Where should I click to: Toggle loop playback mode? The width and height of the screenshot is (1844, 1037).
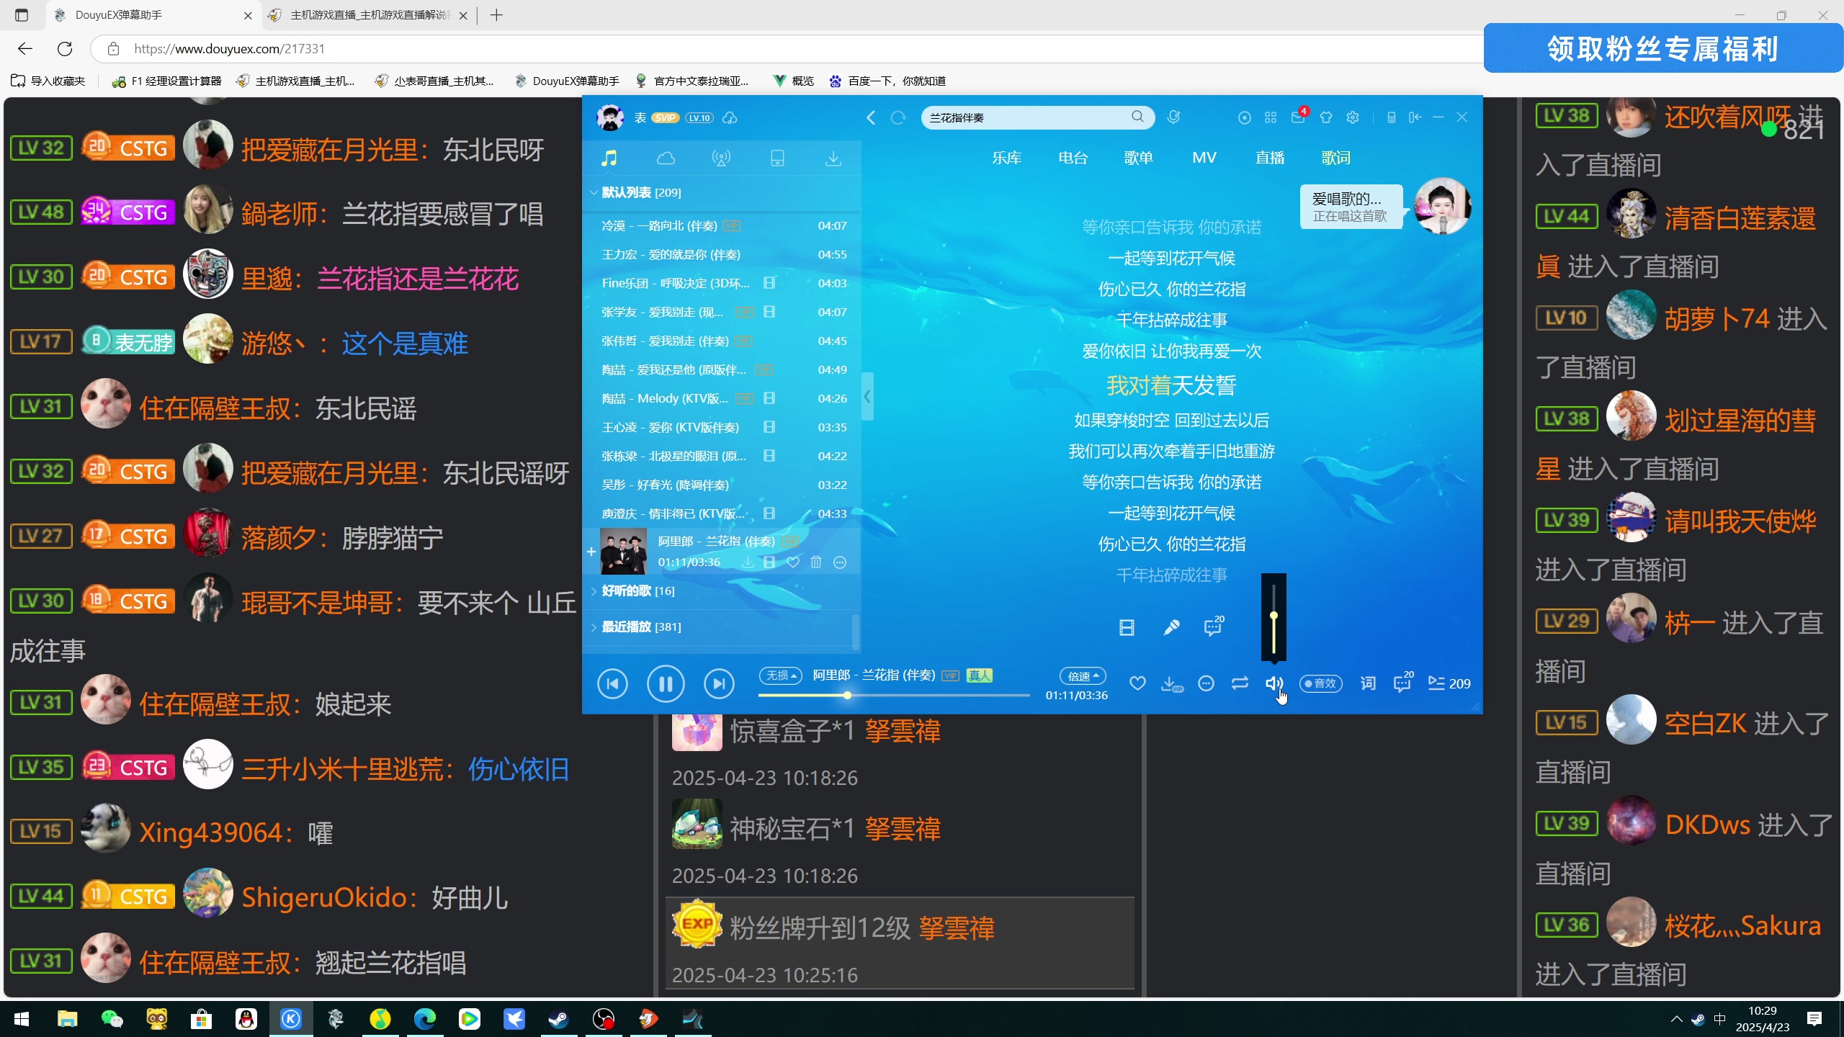[1240, 683]
